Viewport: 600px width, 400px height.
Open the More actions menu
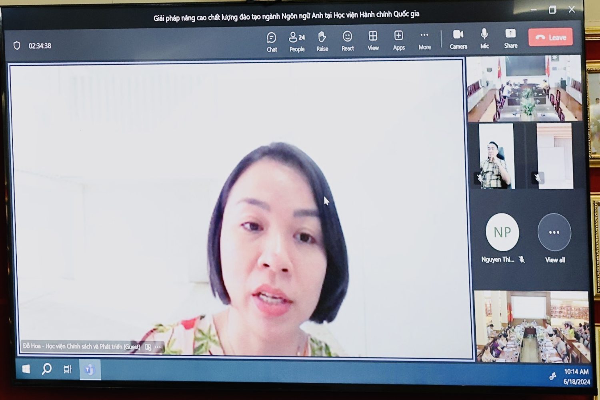pyautogui.click(x=424, y=40)
